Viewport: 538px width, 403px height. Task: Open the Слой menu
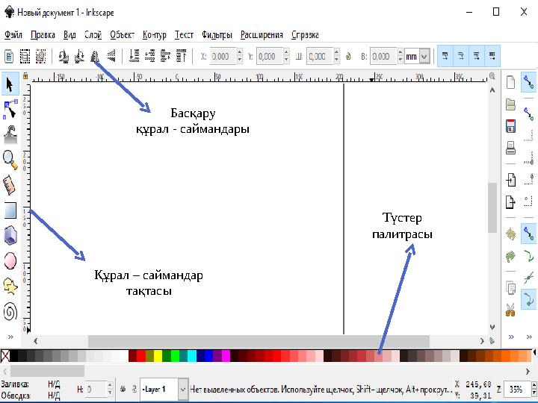(x=93, y=34)
